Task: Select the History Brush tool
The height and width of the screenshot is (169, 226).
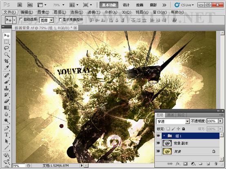Action: 7,94
